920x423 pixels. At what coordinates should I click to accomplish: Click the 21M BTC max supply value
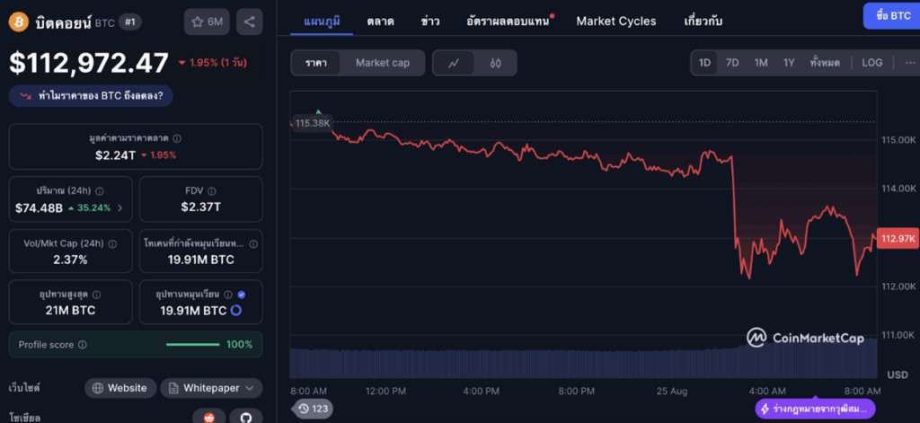point(70,311)
